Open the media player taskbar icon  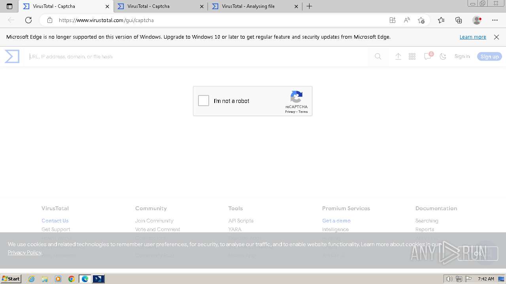[x=58, y=279]
